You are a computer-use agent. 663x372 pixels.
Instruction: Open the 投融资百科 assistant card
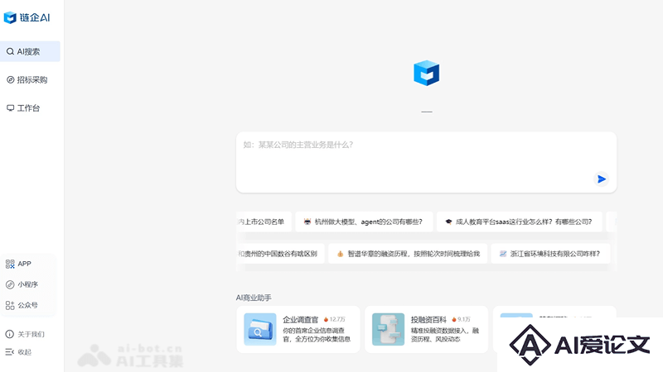click(x=426, y=329)
